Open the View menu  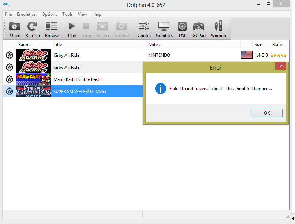point(82,14)
